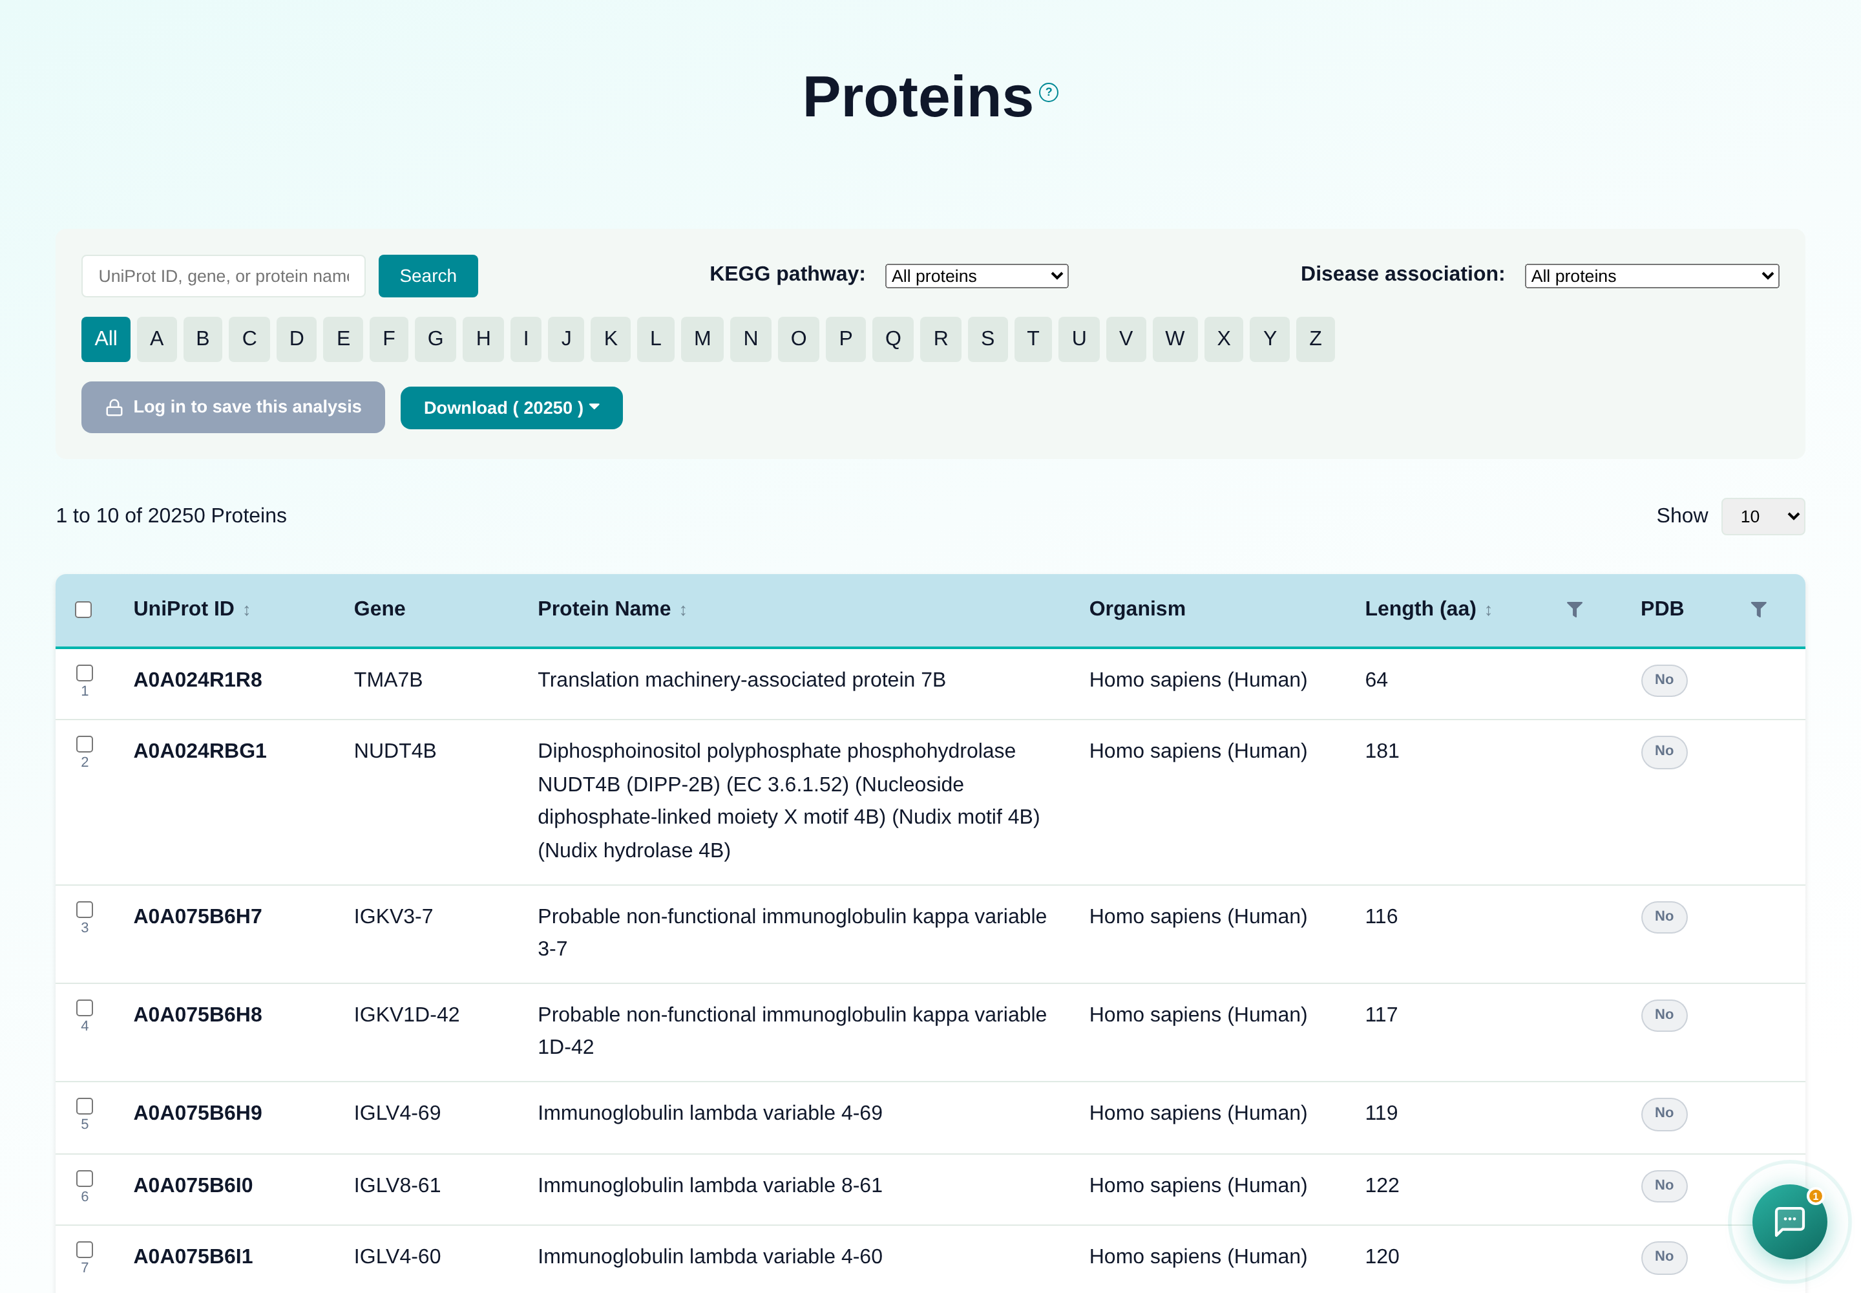This screenshot has width=1861, height=1293.
Task: Click the Search button
Action: tap(428, 276)
